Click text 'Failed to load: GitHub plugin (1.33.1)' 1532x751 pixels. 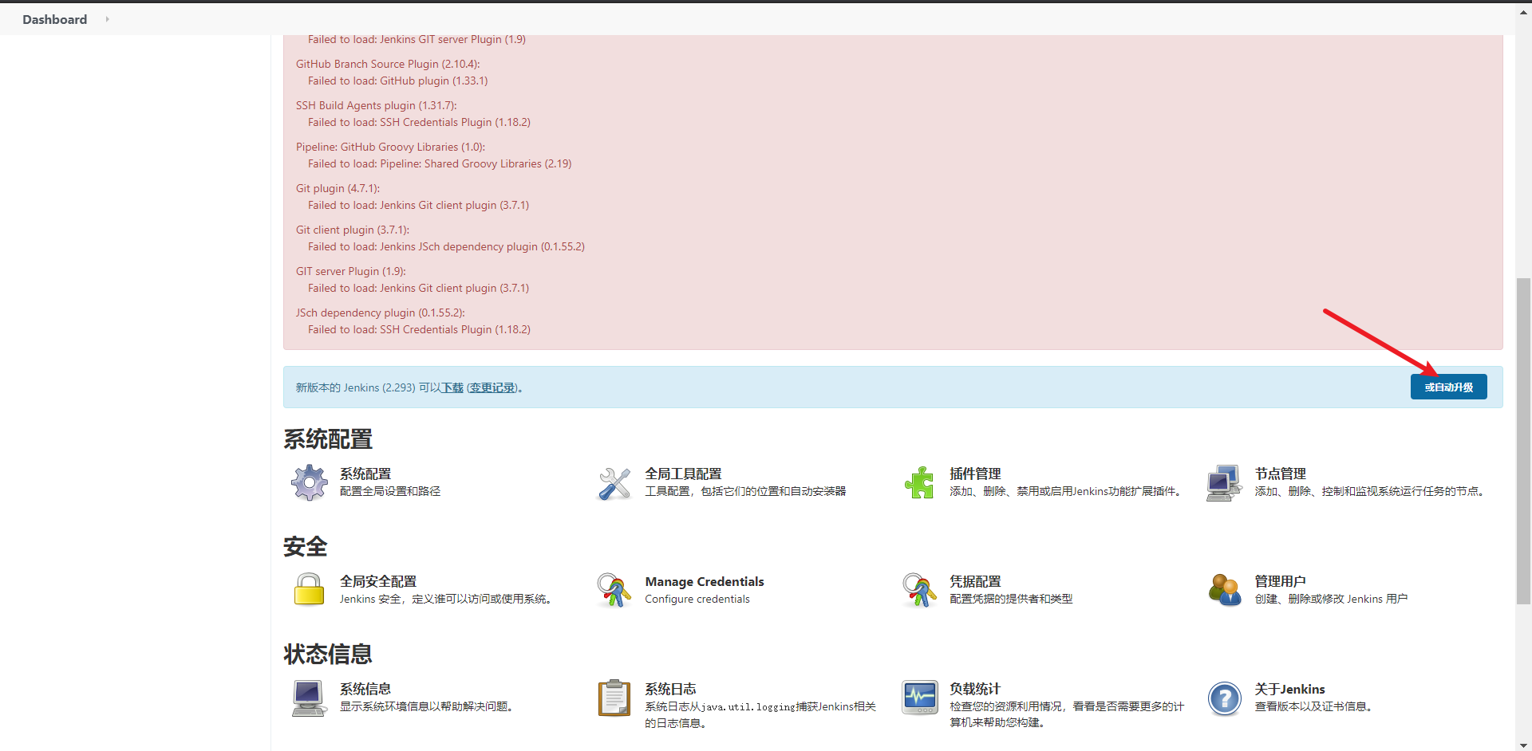(x=398, y=81)
